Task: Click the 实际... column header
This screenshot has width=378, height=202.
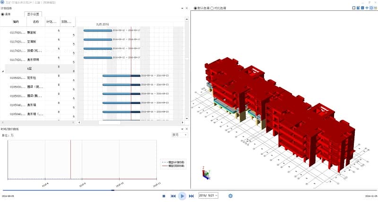Action: [x=68, y=22]
